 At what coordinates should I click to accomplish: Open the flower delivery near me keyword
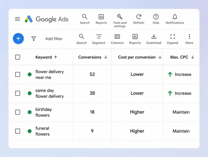click(x=50, y=74)
